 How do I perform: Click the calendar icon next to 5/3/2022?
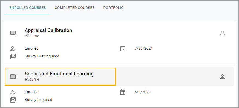pos(123,92)
